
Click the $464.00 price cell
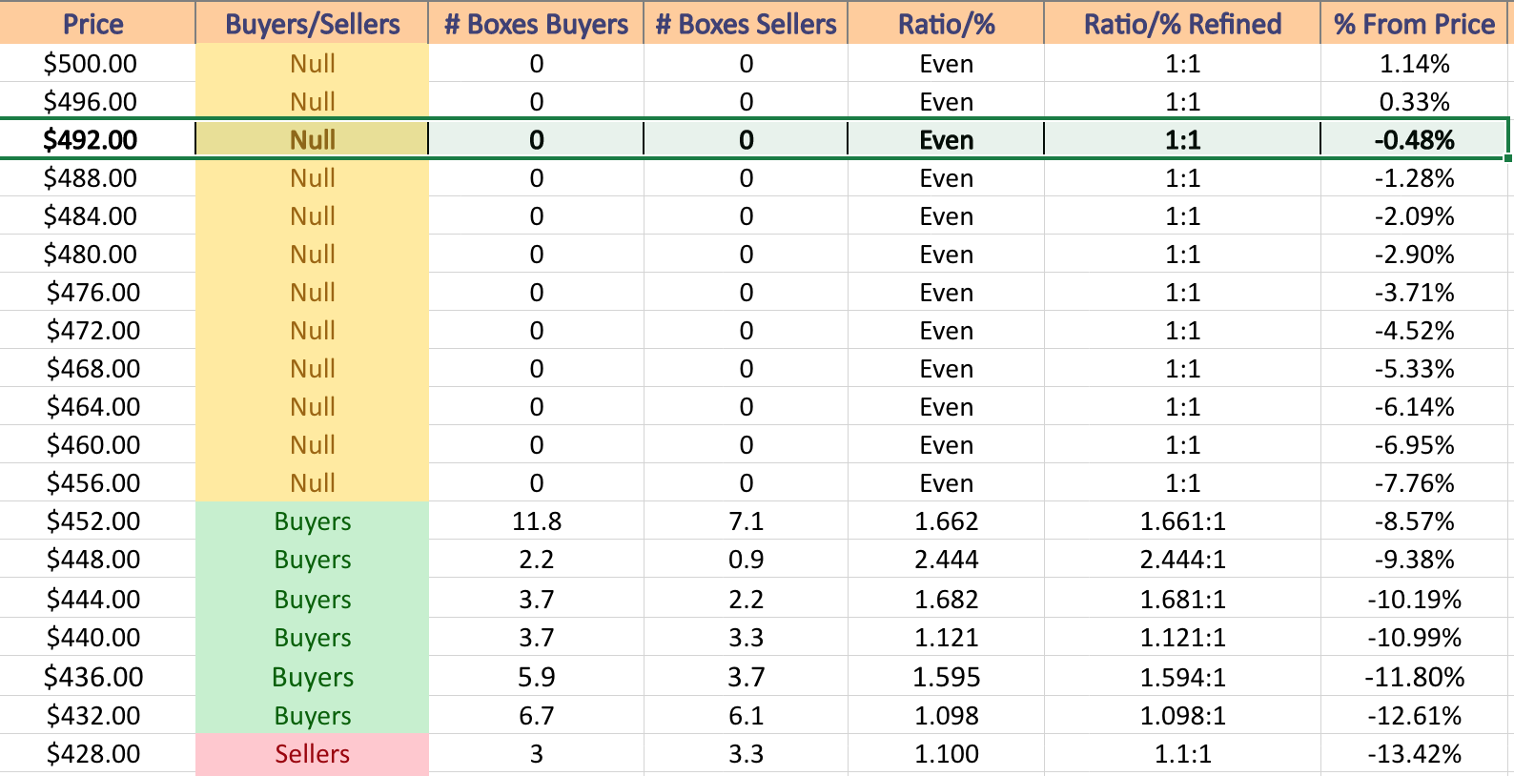point(97,406)
